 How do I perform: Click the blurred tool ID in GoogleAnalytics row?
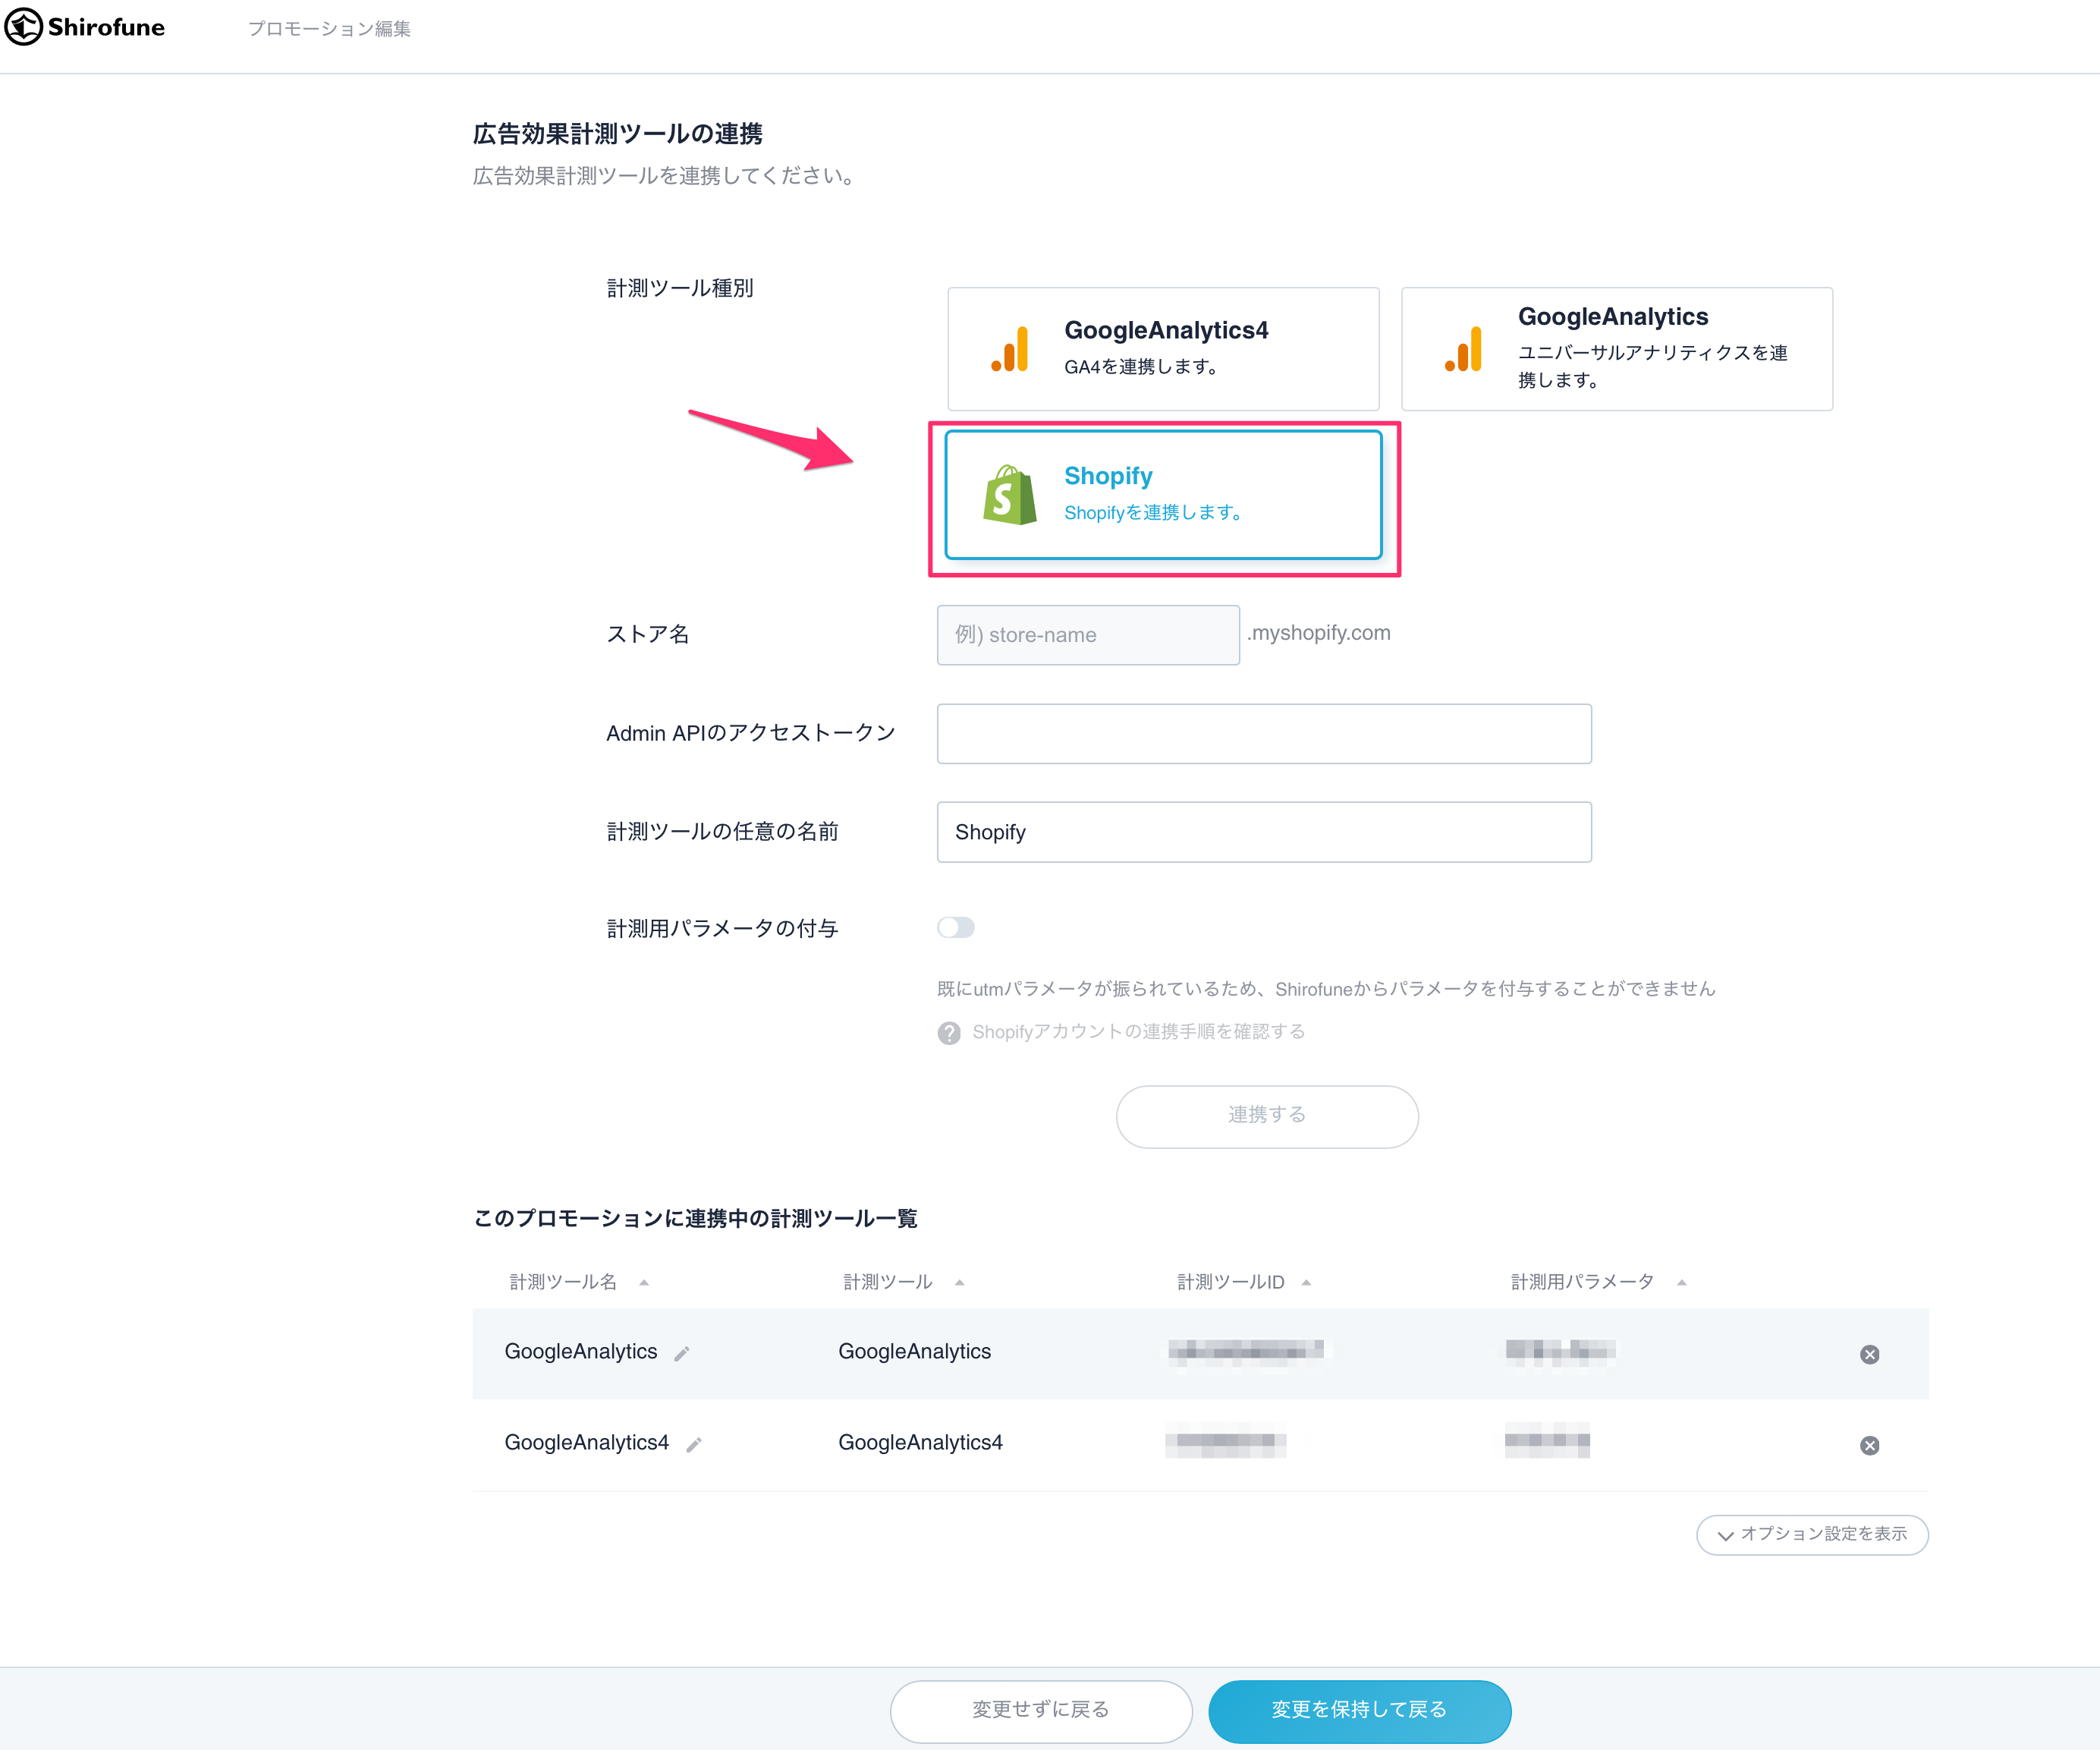[x=1248, y=1352]
